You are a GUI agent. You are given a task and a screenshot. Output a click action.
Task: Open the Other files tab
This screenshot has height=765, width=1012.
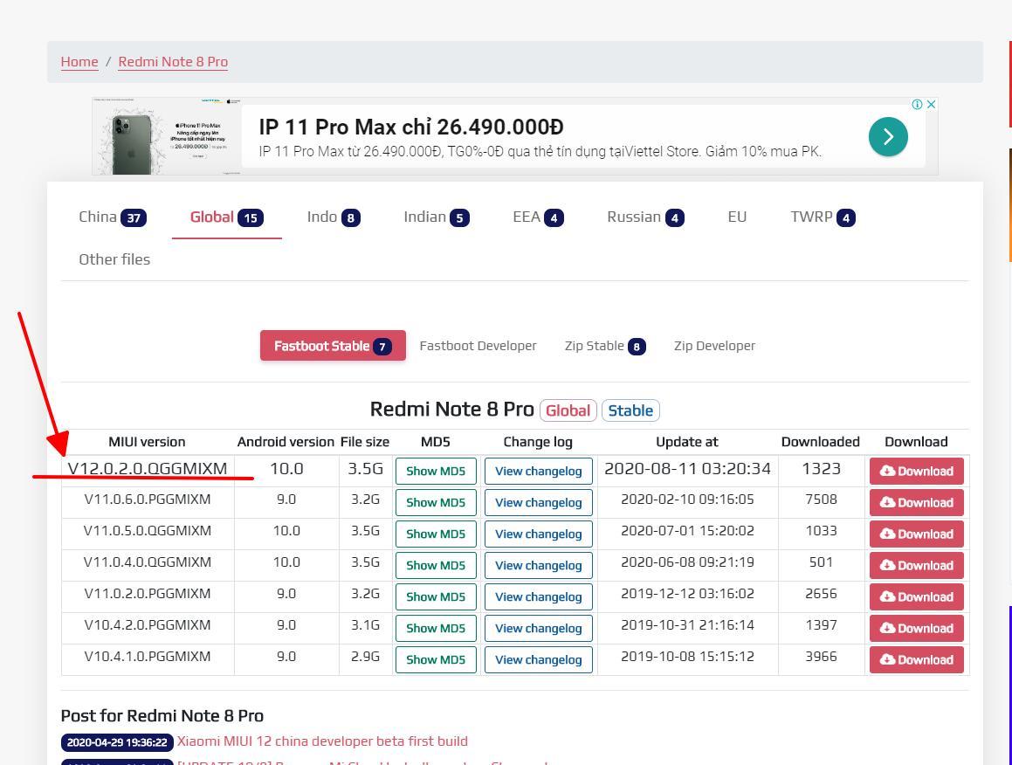pyautogui.click(x=114, y=259)
